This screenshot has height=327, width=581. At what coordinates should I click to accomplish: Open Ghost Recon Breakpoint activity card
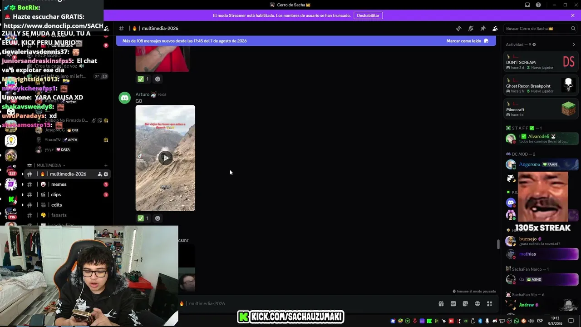point(542,85)
